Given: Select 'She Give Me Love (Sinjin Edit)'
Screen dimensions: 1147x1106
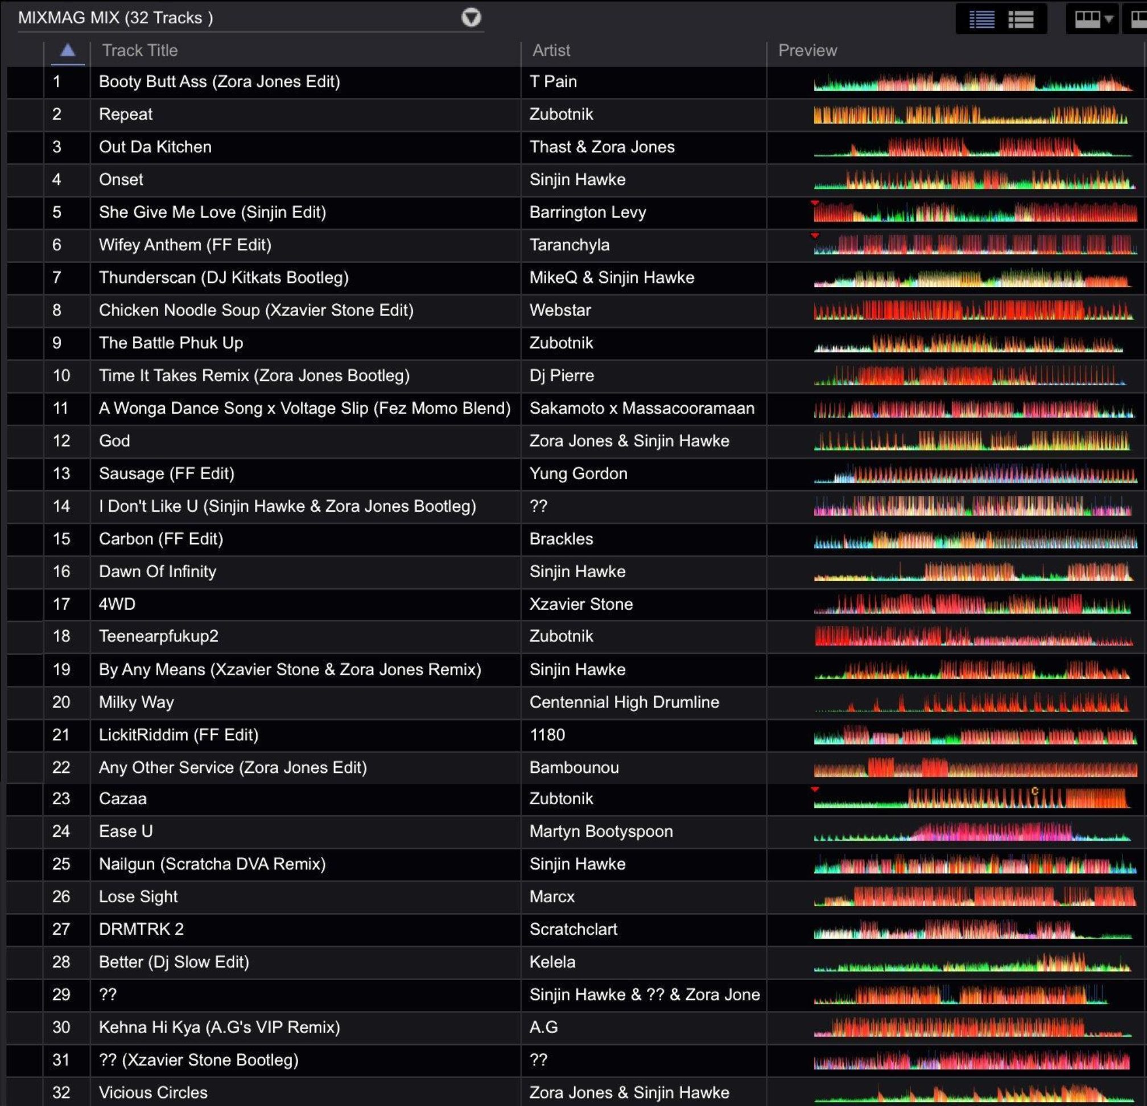Looking at the screenshot, I should [212, 212].
